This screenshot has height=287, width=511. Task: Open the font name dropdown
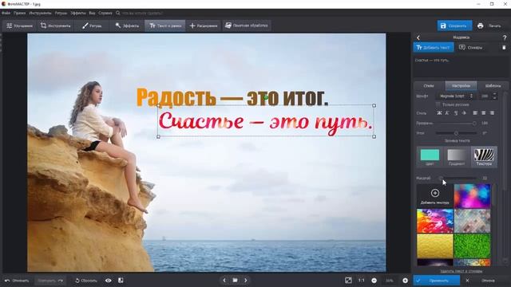[455, 96]
